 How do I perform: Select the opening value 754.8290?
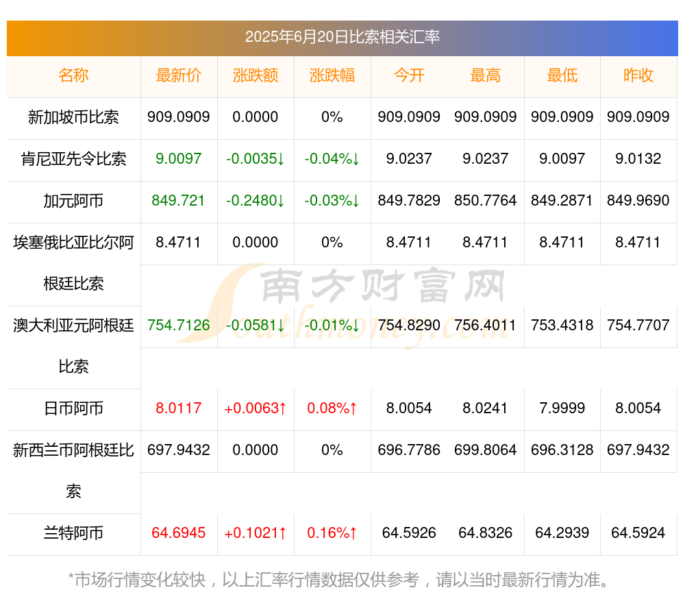pyautogui.click(x=409, y=326)
